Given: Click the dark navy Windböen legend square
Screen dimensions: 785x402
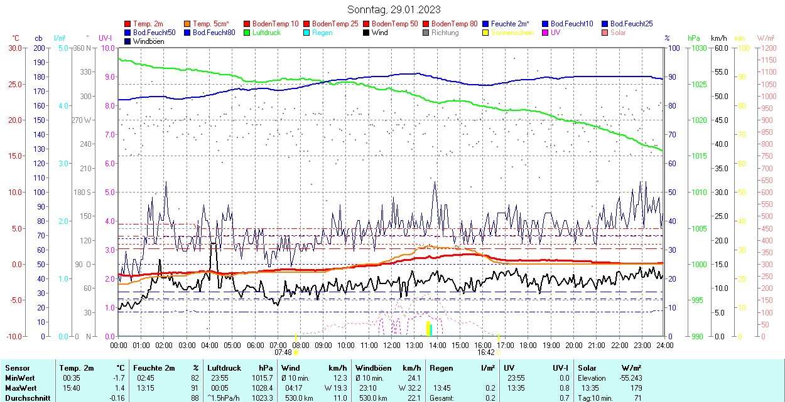Looking at the screenshot, I should pyautogui.click(x=128, y=41).
